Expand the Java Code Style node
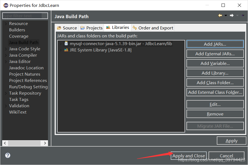Screen dimensions: 248x165 (6, 49)
